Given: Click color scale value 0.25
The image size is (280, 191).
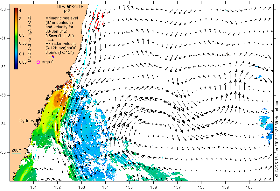Looking at the screenshot, I should 23,43.
